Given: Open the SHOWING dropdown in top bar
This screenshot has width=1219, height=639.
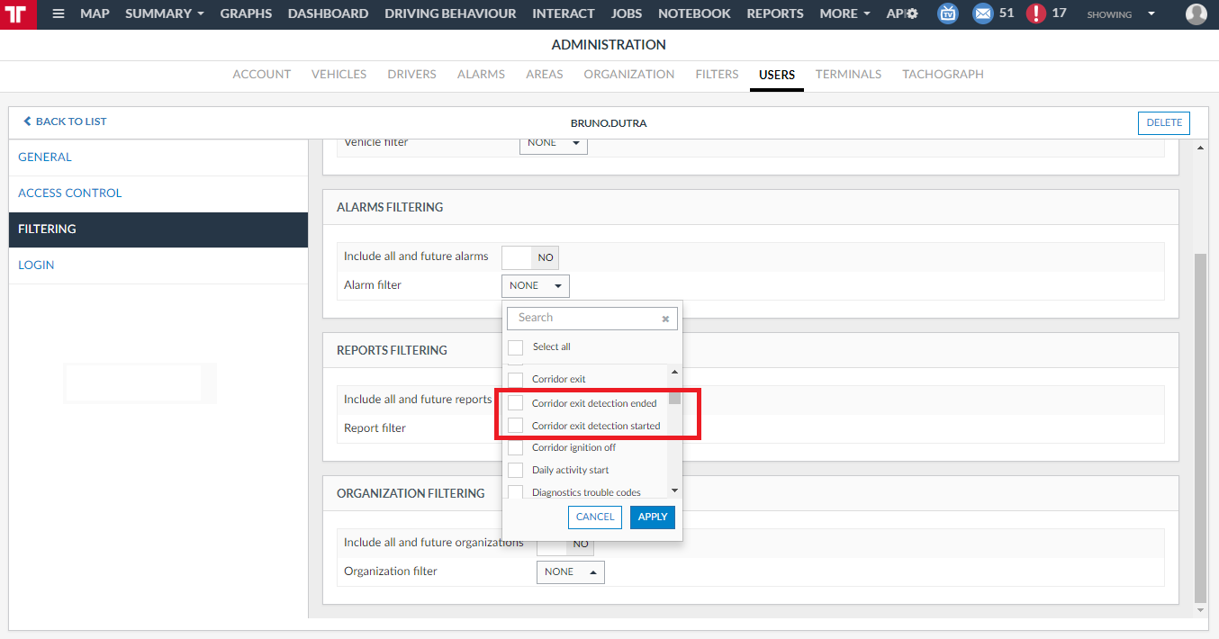Looking at the screenshot, I should [x=1121, y=14].
